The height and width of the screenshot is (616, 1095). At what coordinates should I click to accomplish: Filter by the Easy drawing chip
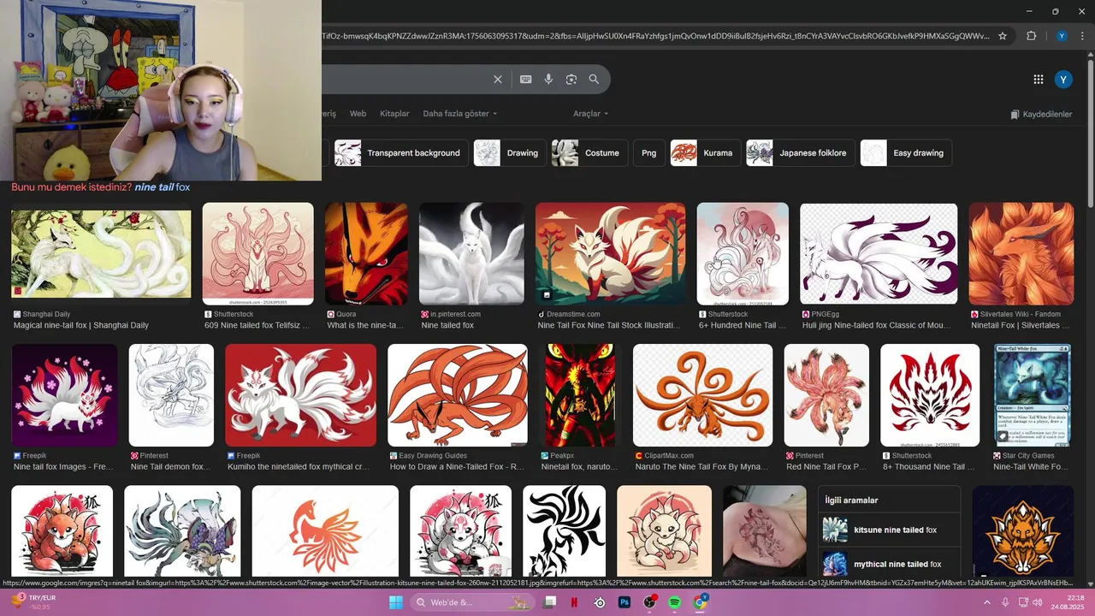tap(906, 153)
